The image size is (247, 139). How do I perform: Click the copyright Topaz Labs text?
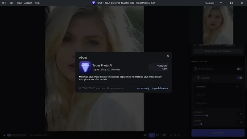click(102, 88)
